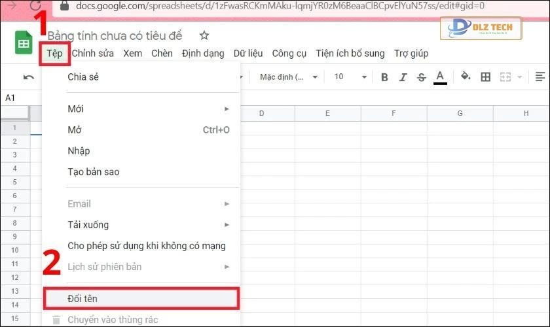Open the Tiện ích bổ sung menu

click(x=350, y=53)
